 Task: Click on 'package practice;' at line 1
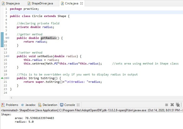[24, 9]
